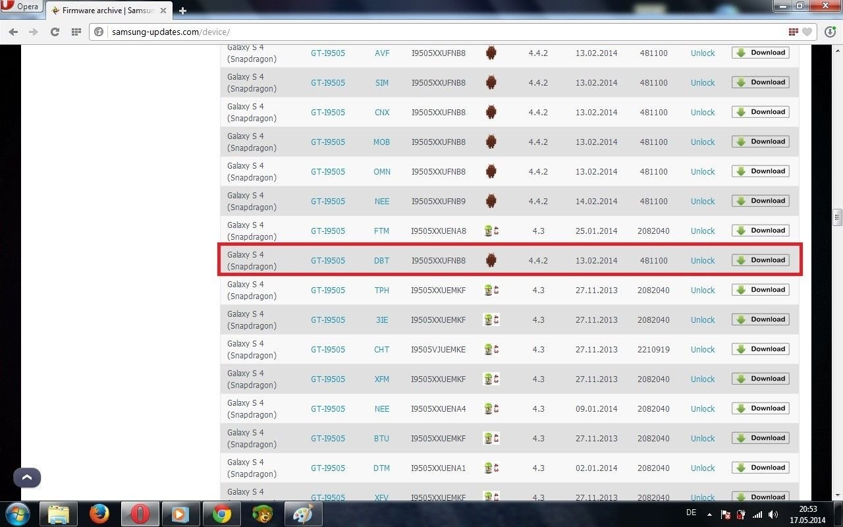Open the clock showing 20:53
The height and width of the screenshot is (527, 843).
click(x=807, y=514)
